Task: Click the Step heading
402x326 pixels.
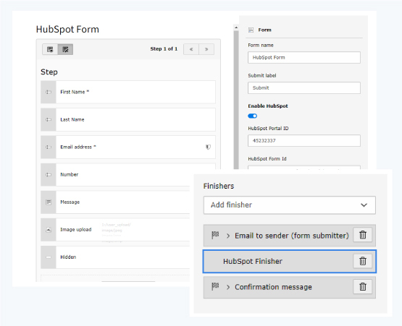Action: point(49,72)
